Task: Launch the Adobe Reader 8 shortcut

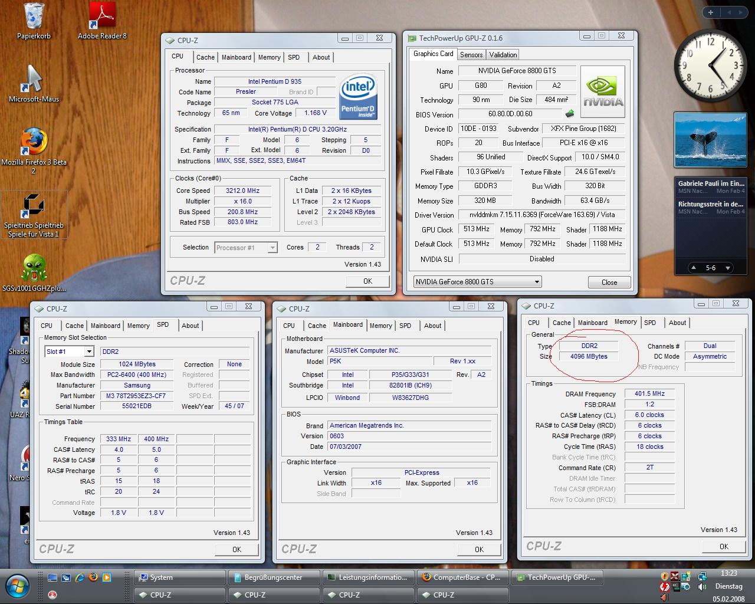Action: tap(102, 21)
